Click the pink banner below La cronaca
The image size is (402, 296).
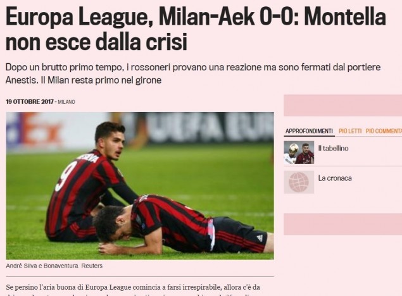tap(342, 225)
